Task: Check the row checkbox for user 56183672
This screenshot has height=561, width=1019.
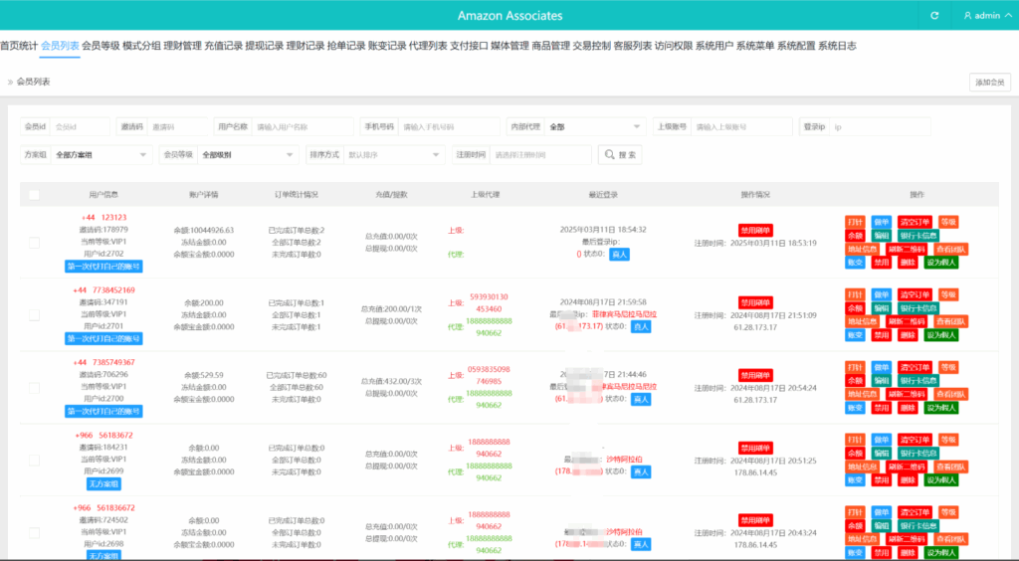Action: pyautogui.click(x=35, y=461)
